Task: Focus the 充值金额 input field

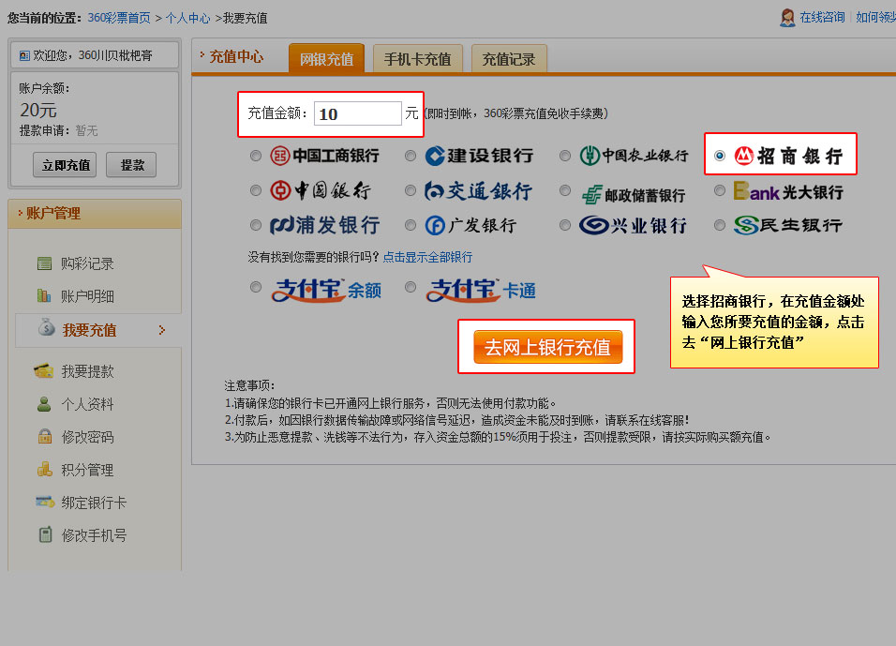Action: coord(358,113)
